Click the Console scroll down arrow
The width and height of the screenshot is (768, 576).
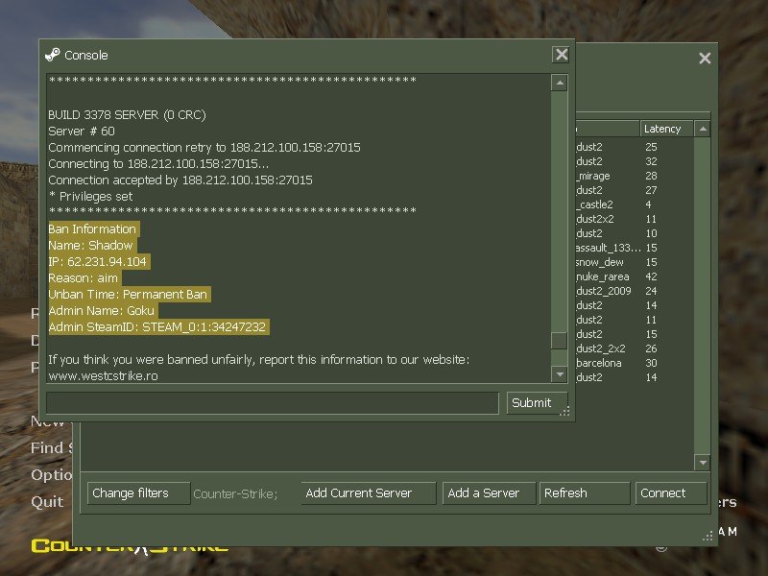pyautogui.click(x=559, y=374)
